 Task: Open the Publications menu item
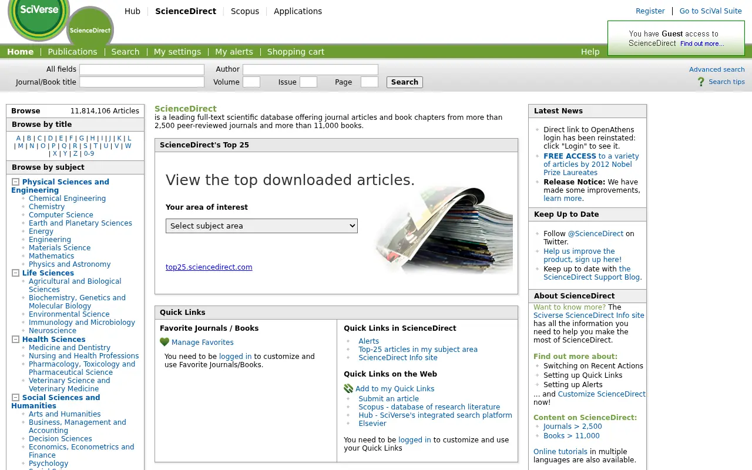(x=72, y=52)
